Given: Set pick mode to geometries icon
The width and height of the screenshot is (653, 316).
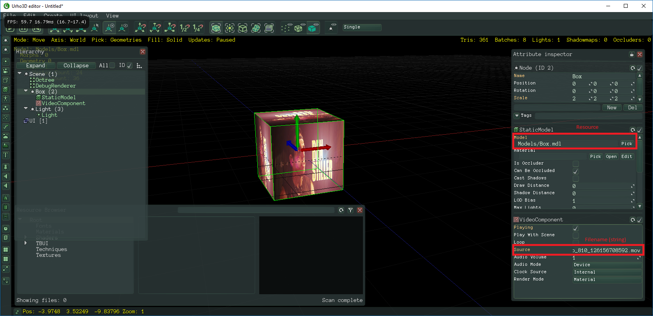Looking at the screenshot, I should tap(216, 28).
